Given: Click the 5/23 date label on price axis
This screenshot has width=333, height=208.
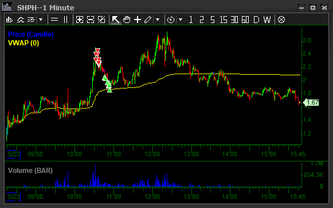Looking at the screenshot, I should pos(14,154).
